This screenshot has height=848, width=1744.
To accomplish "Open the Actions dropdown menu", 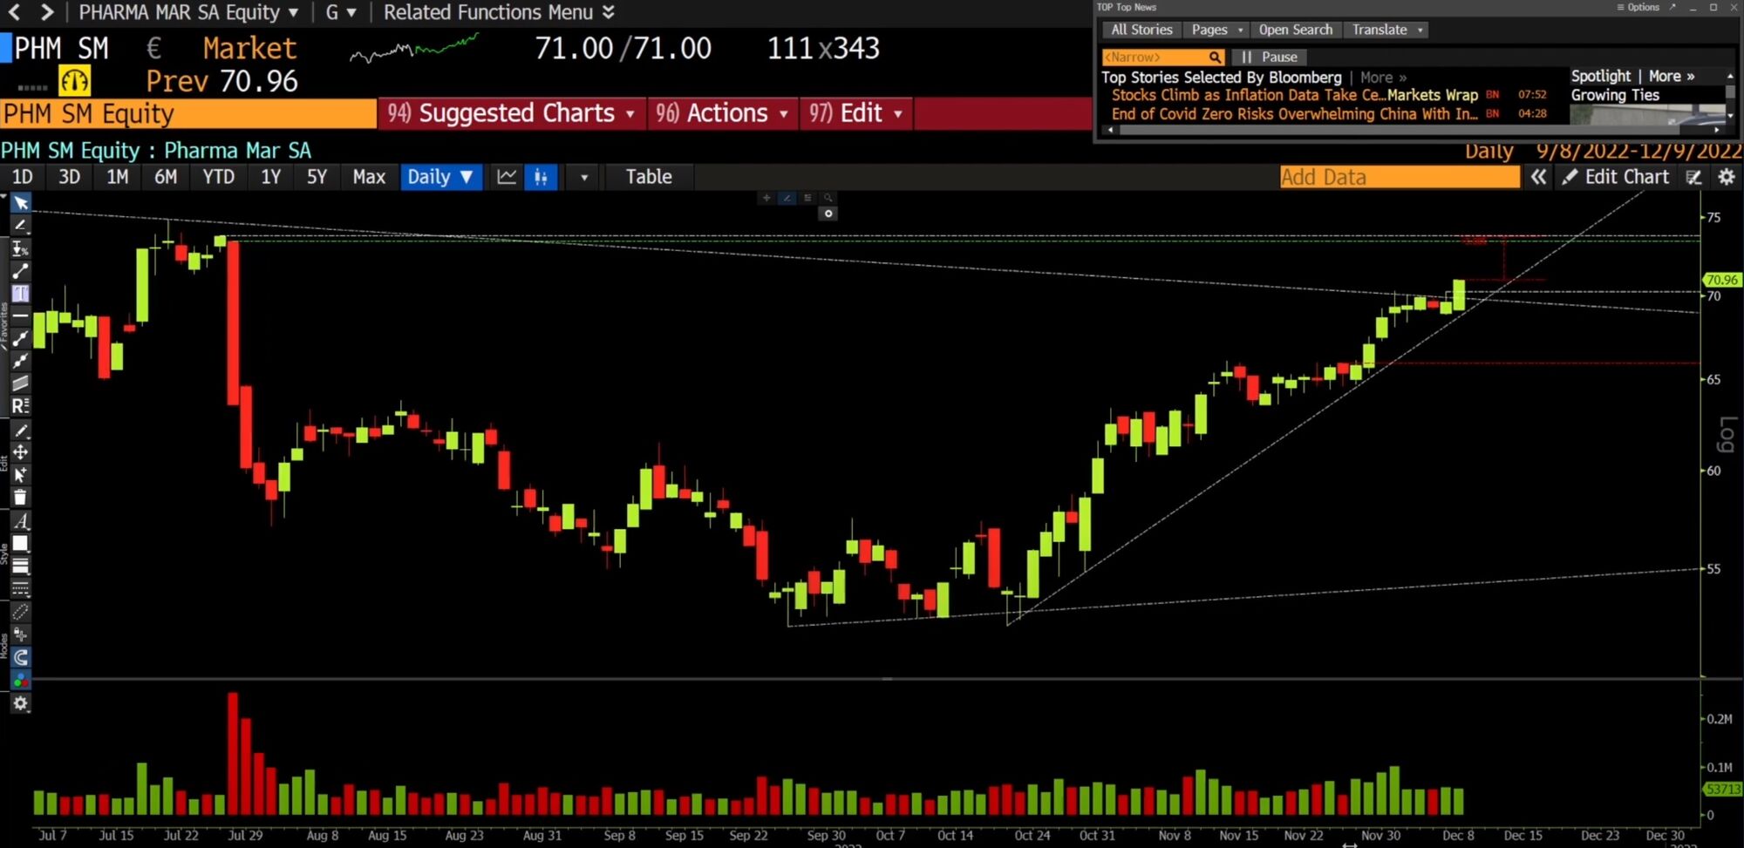I will (723, 113).
